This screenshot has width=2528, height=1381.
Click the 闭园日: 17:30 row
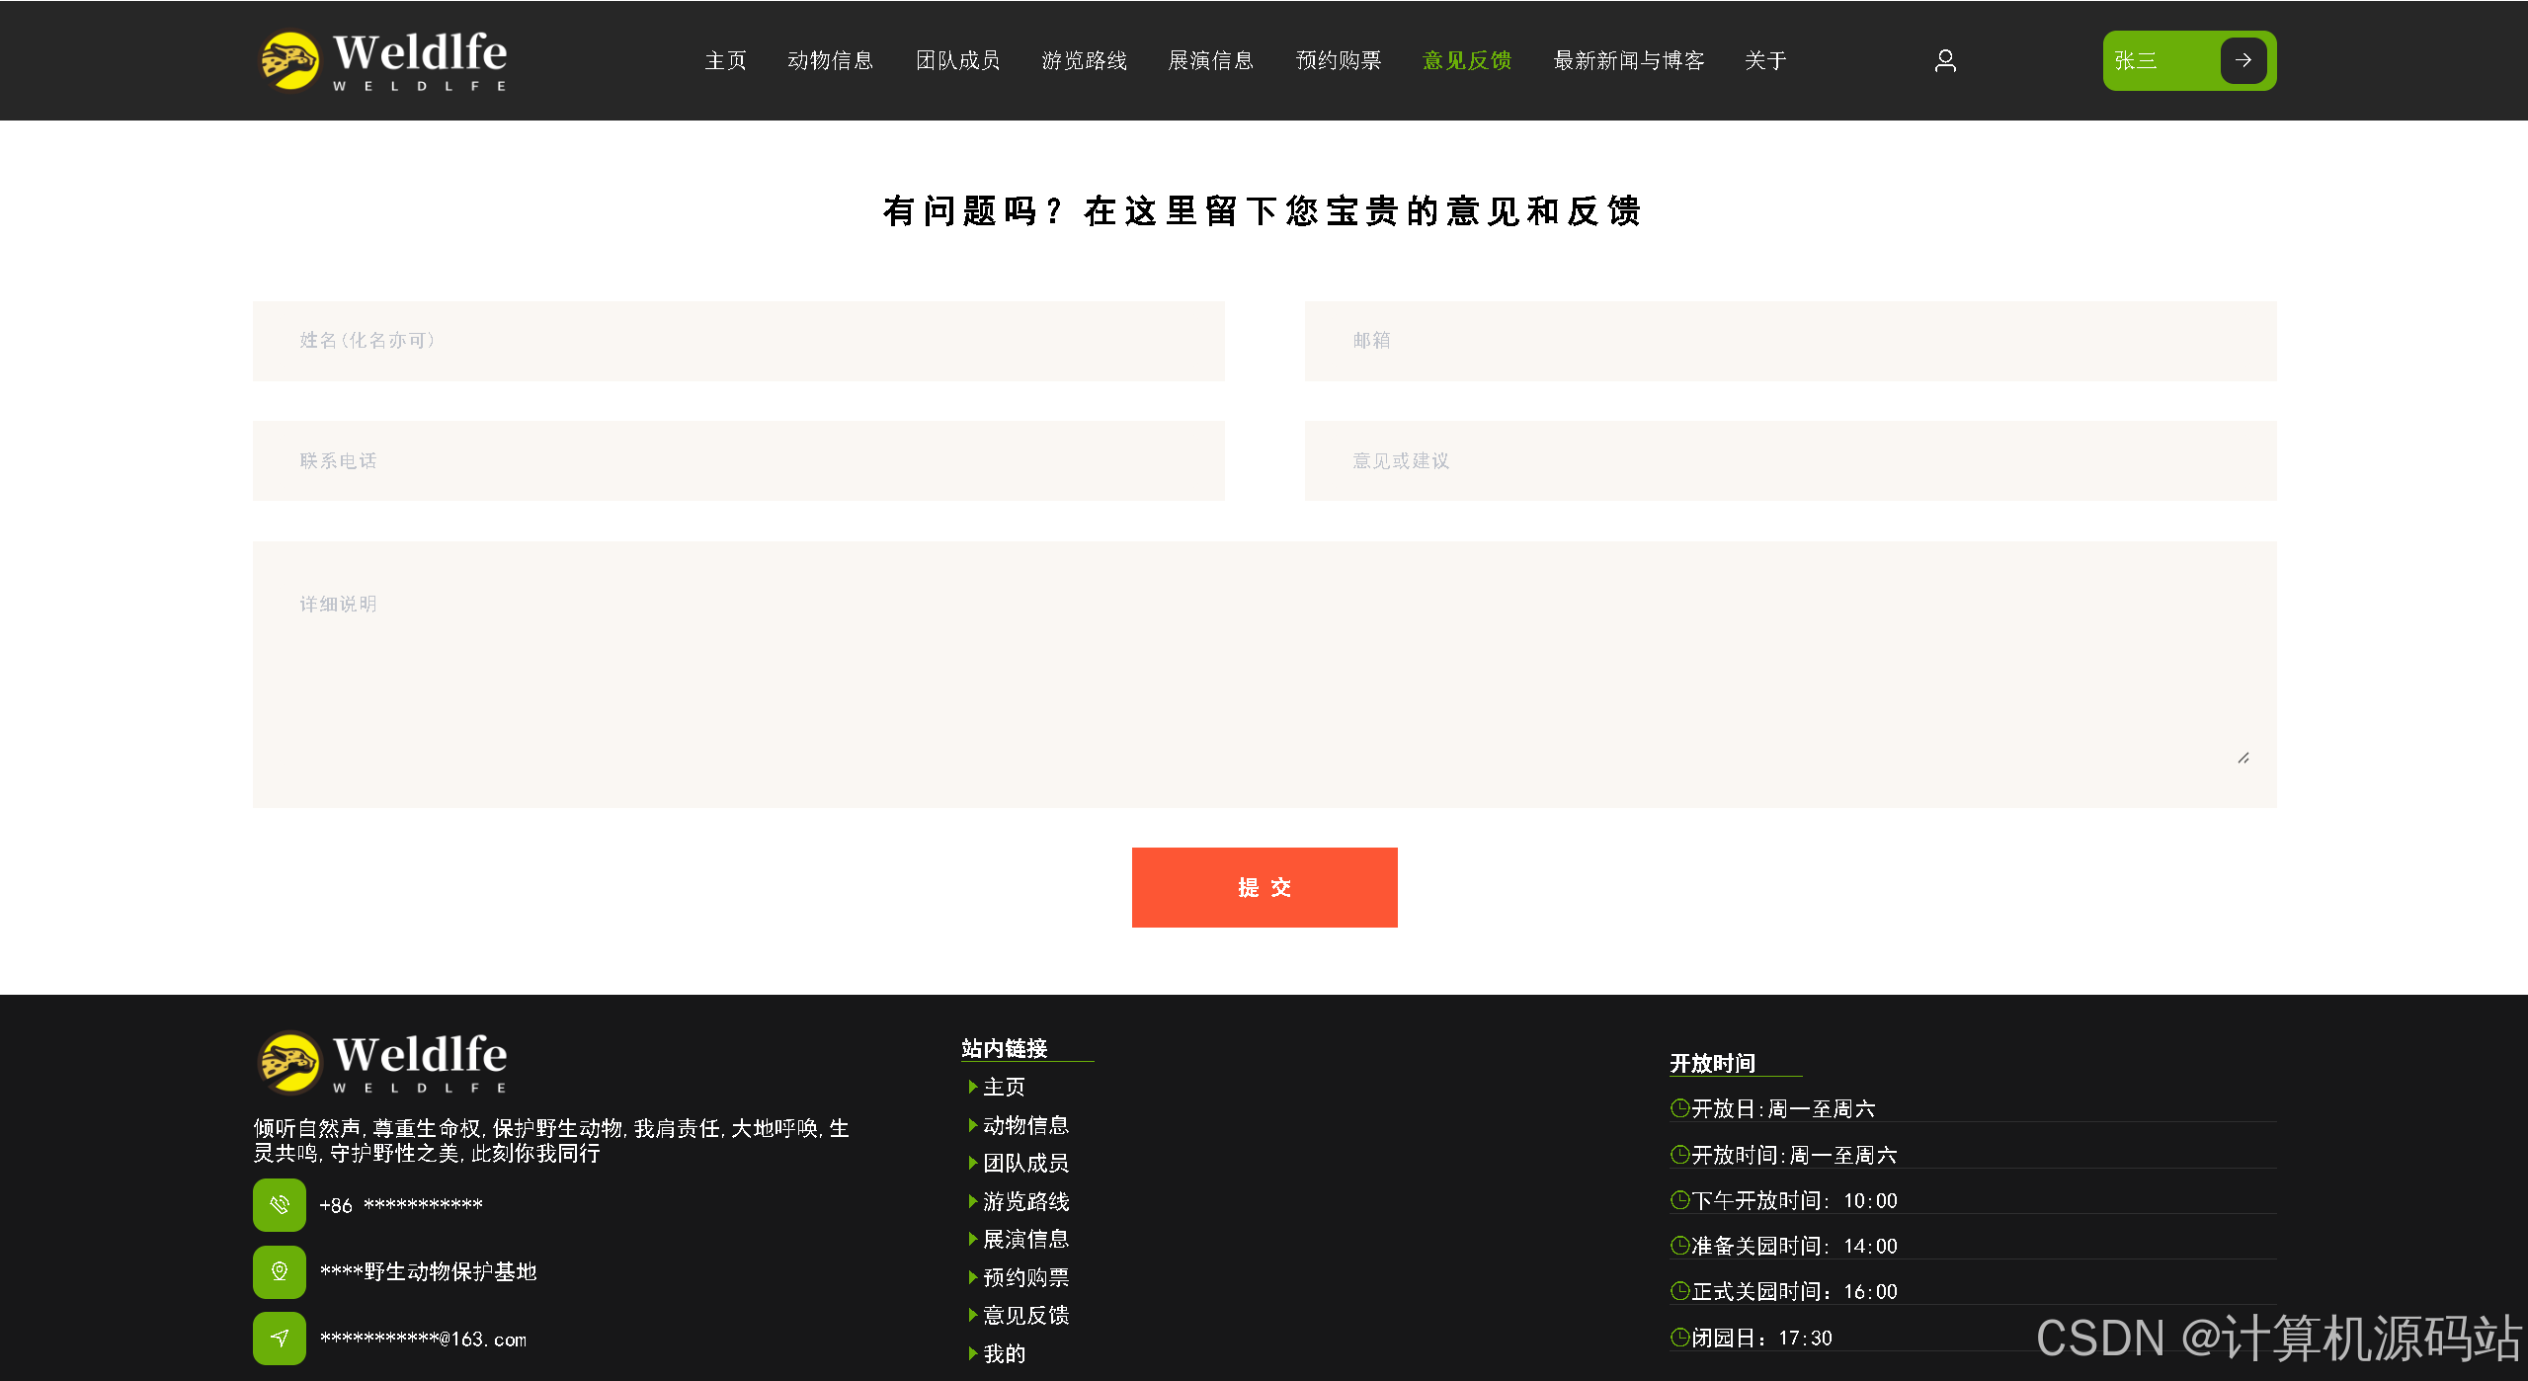[x=1973, y=1338]
